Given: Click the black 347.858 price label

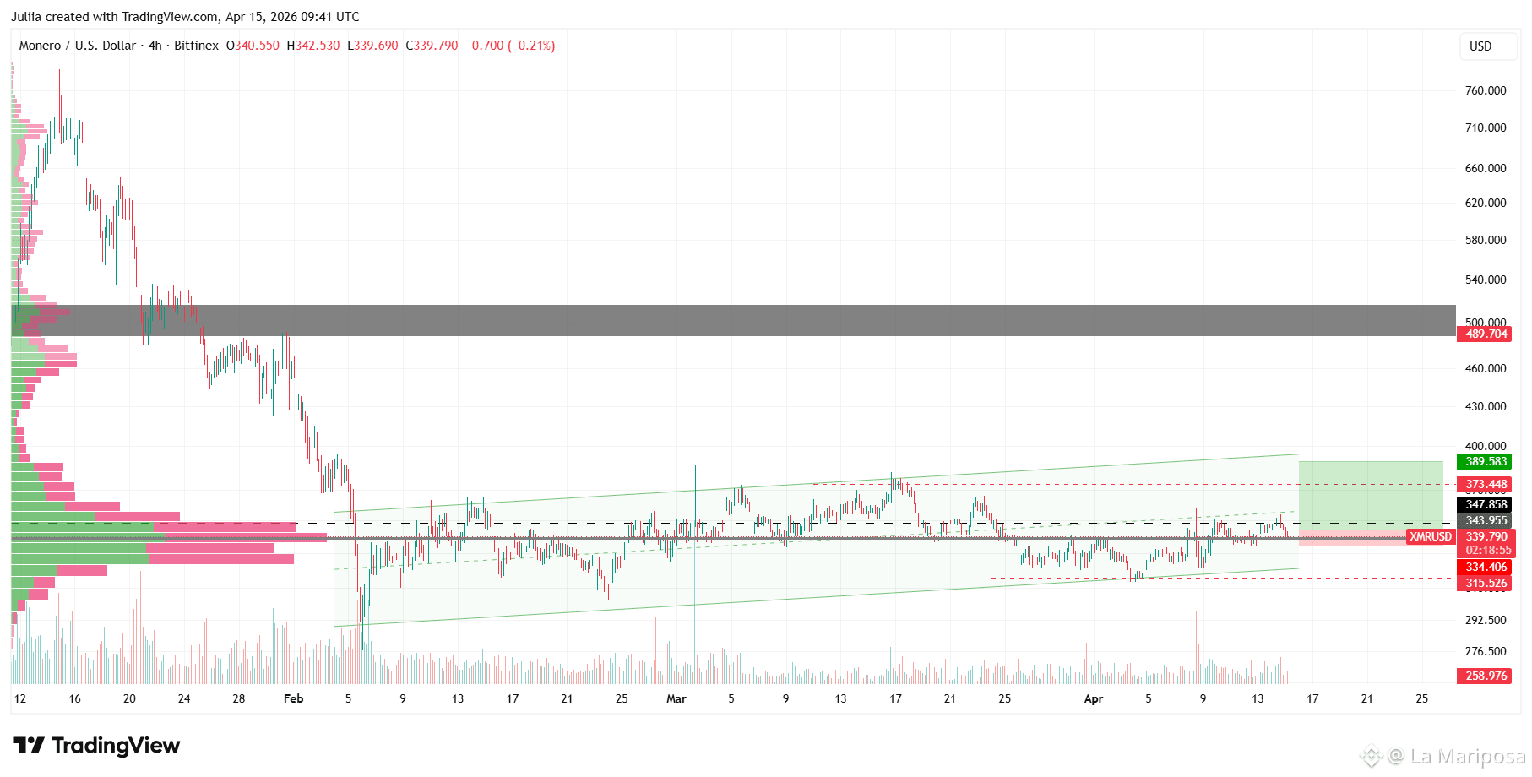Looking at the screenshot, I should click(1485, 504).
